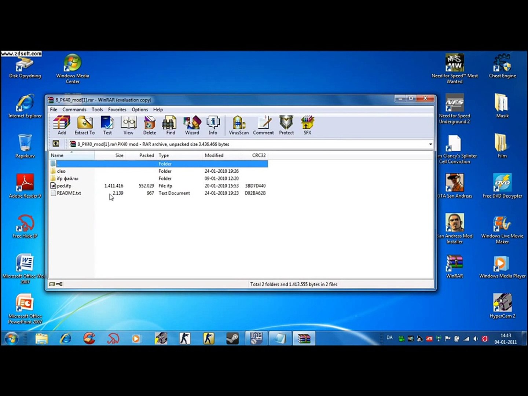Viewport: 528px width, 396px height.
Task: Open the Favorites menu
Action: [x=117, y=110]
